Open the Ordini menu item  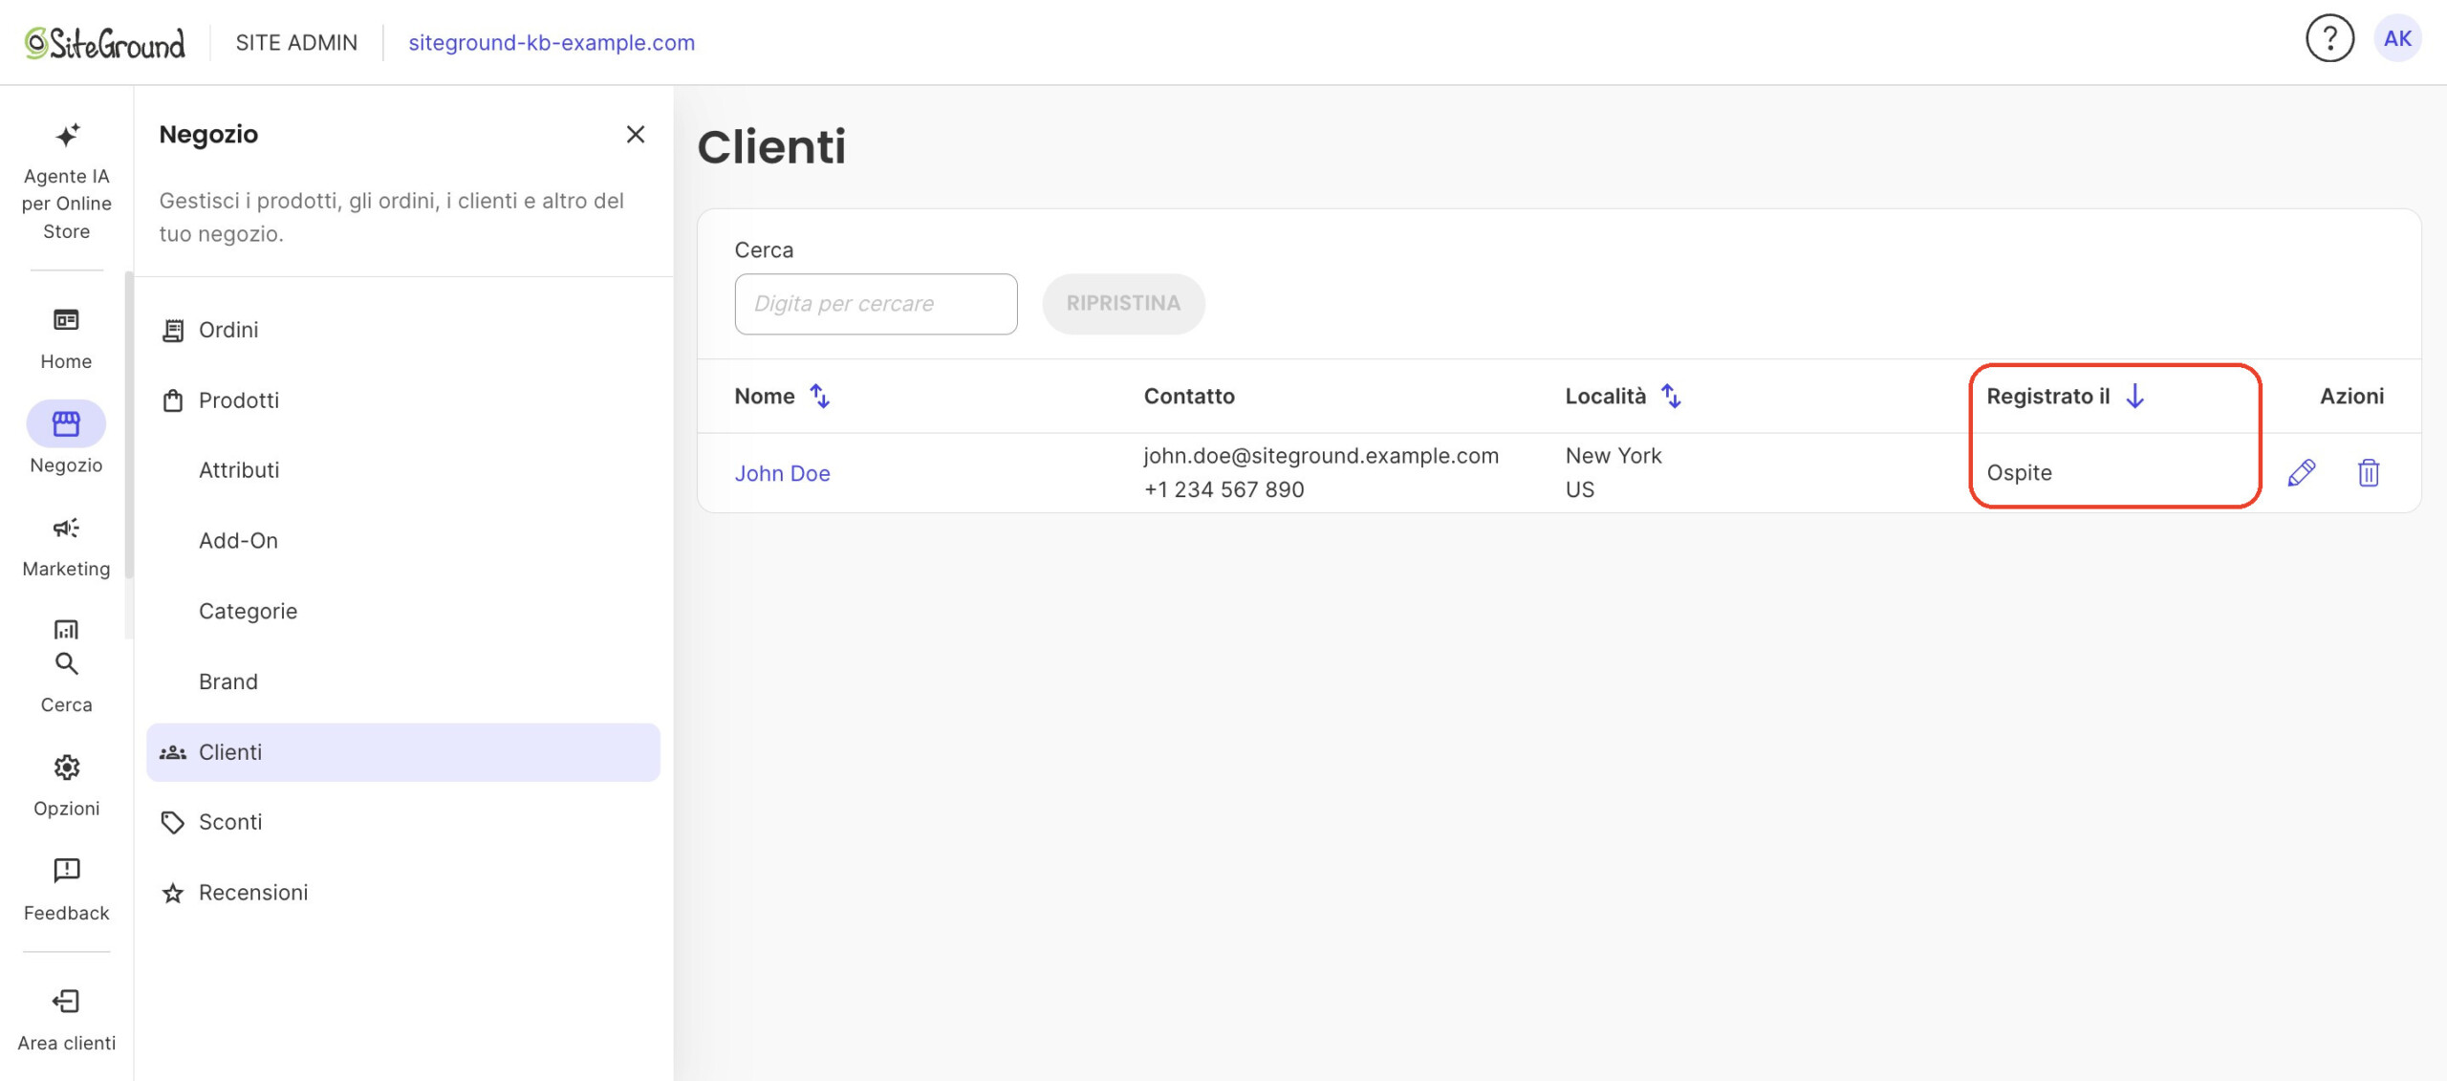402,330
